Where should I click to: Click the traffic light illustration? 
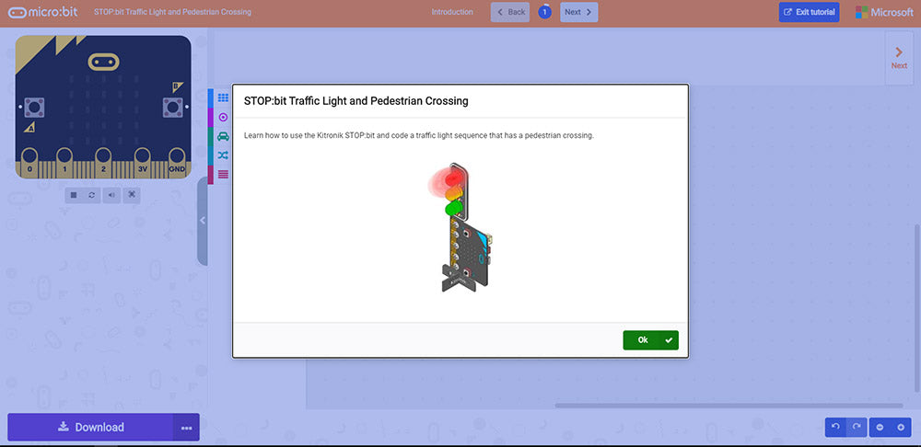coord(461,227)
